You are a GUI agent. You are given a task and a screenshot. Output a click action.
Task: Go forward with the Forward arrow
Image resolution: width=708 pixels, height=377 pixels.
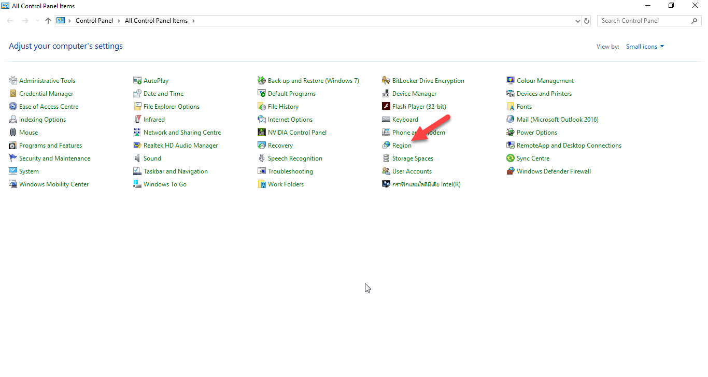tap(25, 21)
